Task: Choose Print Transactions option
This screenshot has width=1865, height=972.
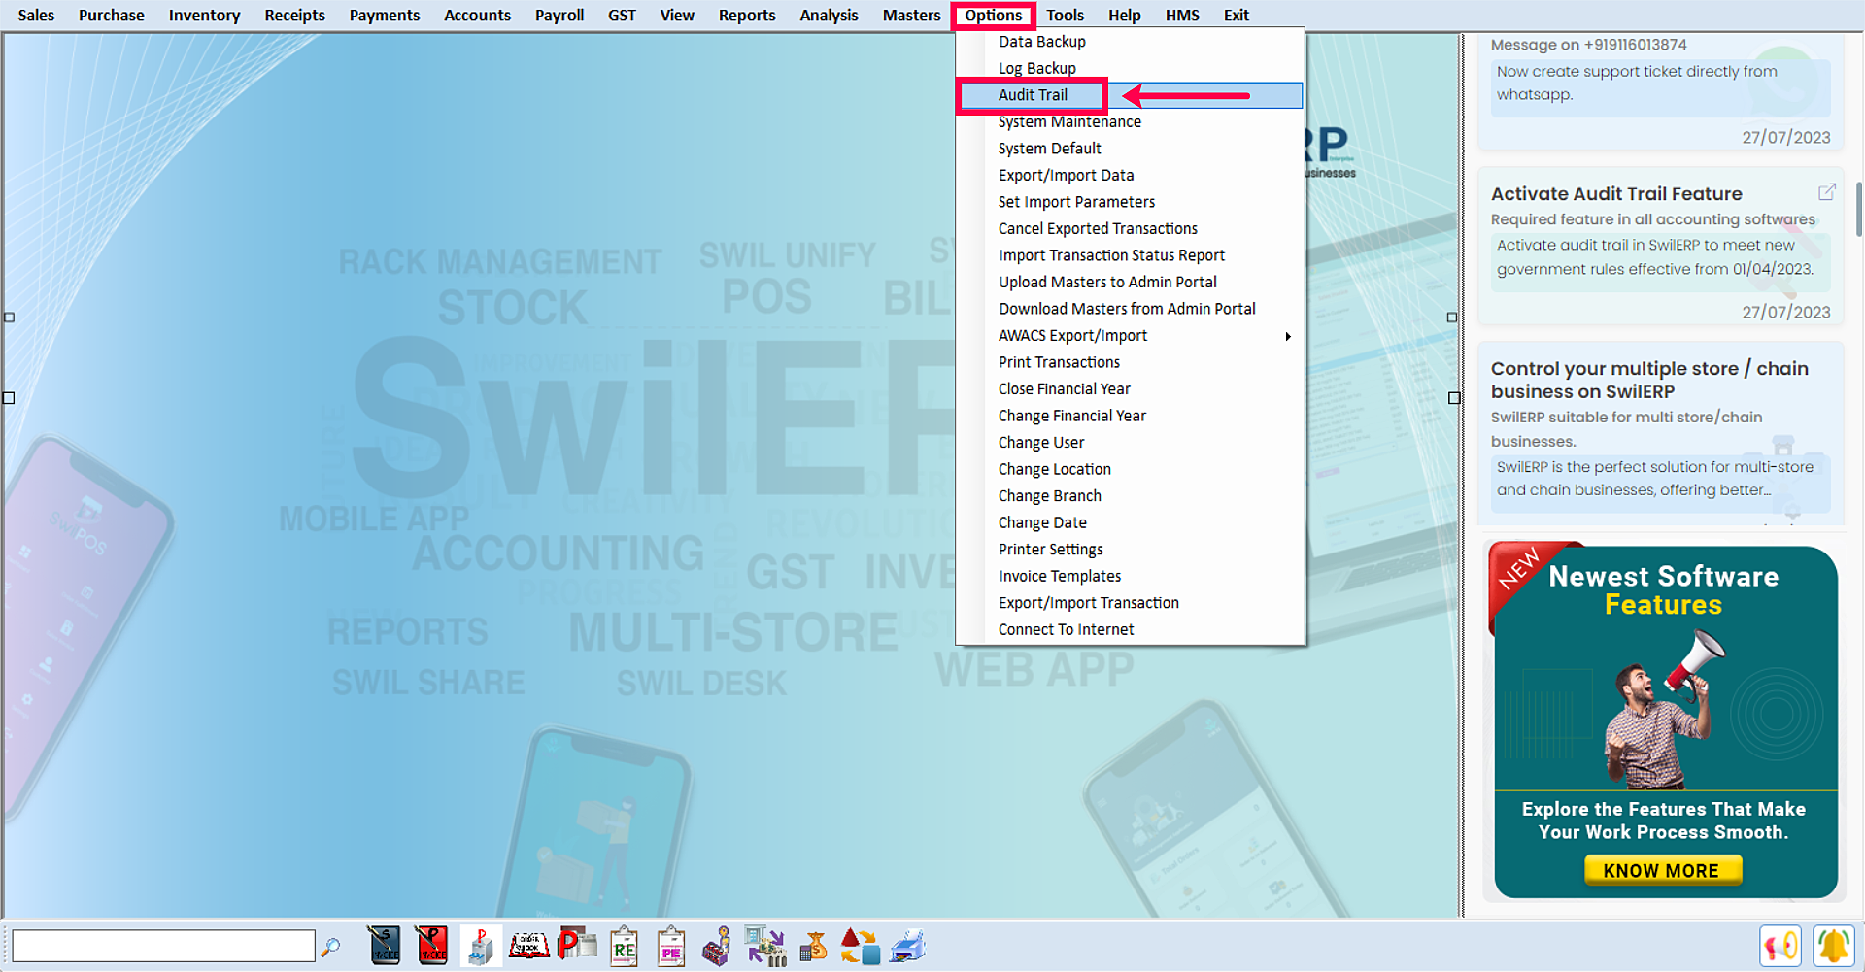Action: [1130, 362]
